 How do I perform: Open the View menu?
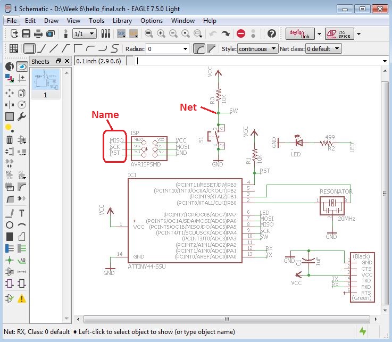[x=73, y=21]
